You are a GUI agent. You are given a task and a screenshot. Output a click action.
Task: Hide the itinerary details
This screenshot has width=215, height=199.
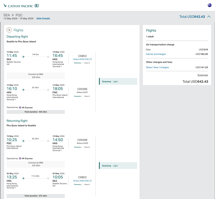[x=43, y=18]
